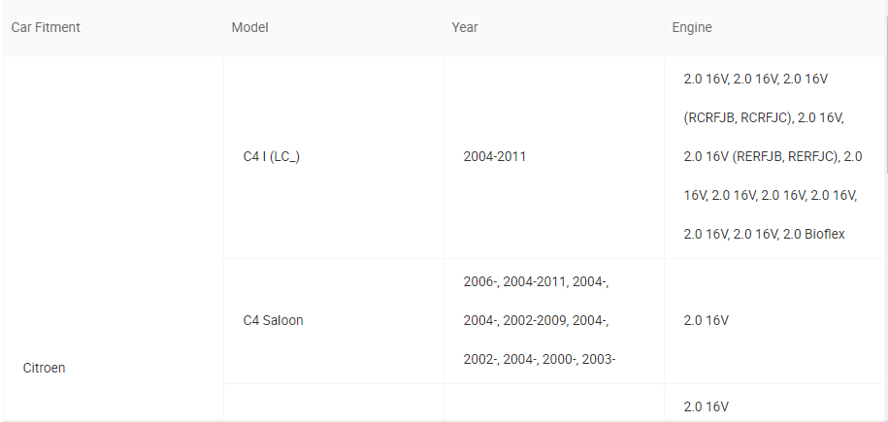Screen dimensions: 888x422
Task: Click the 2004-, 2002-2009, 2004- year line
Action: (x=536, y=320)
